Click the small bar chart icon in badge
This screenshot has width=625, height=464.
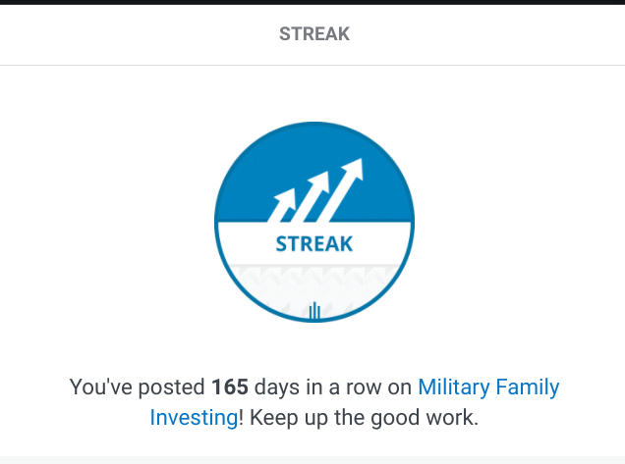[314, 311]
